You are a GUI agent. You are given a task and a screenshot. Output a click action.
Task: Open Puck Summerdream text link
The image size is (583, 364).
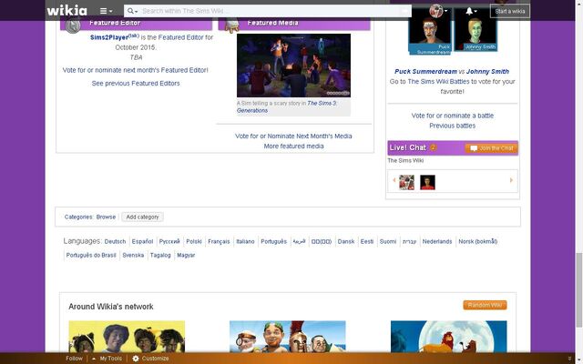(425, 72)
